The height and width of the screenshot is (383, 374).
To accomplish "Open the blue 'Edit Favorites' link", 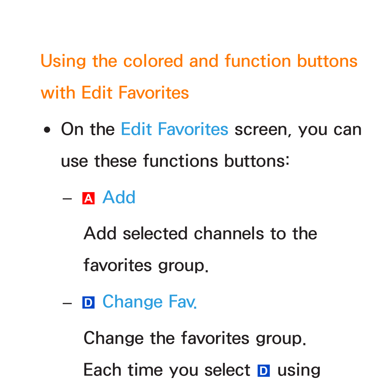I will (175, 129).
